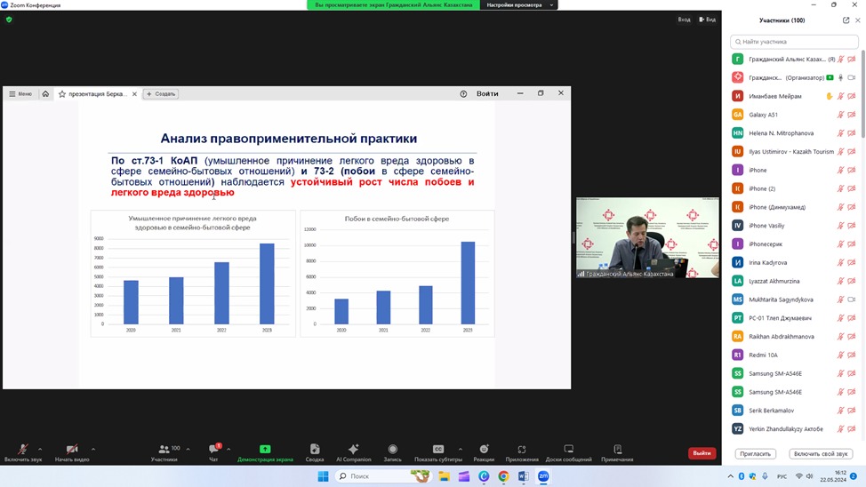866x487 pixels.
Task: Open Настройки просмотра dropdown at top
Action: pos(519,4)
